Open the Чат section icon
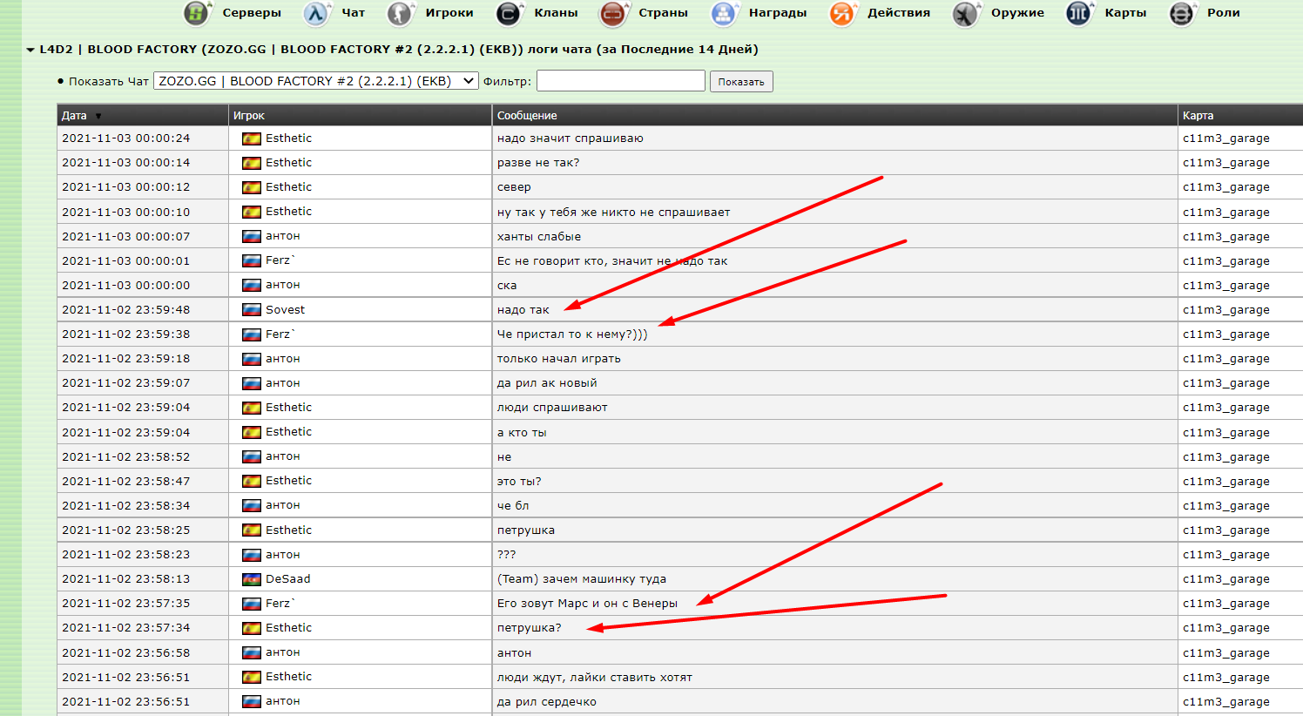Viewport: 1303px width, 716px height. pos(316,13)
